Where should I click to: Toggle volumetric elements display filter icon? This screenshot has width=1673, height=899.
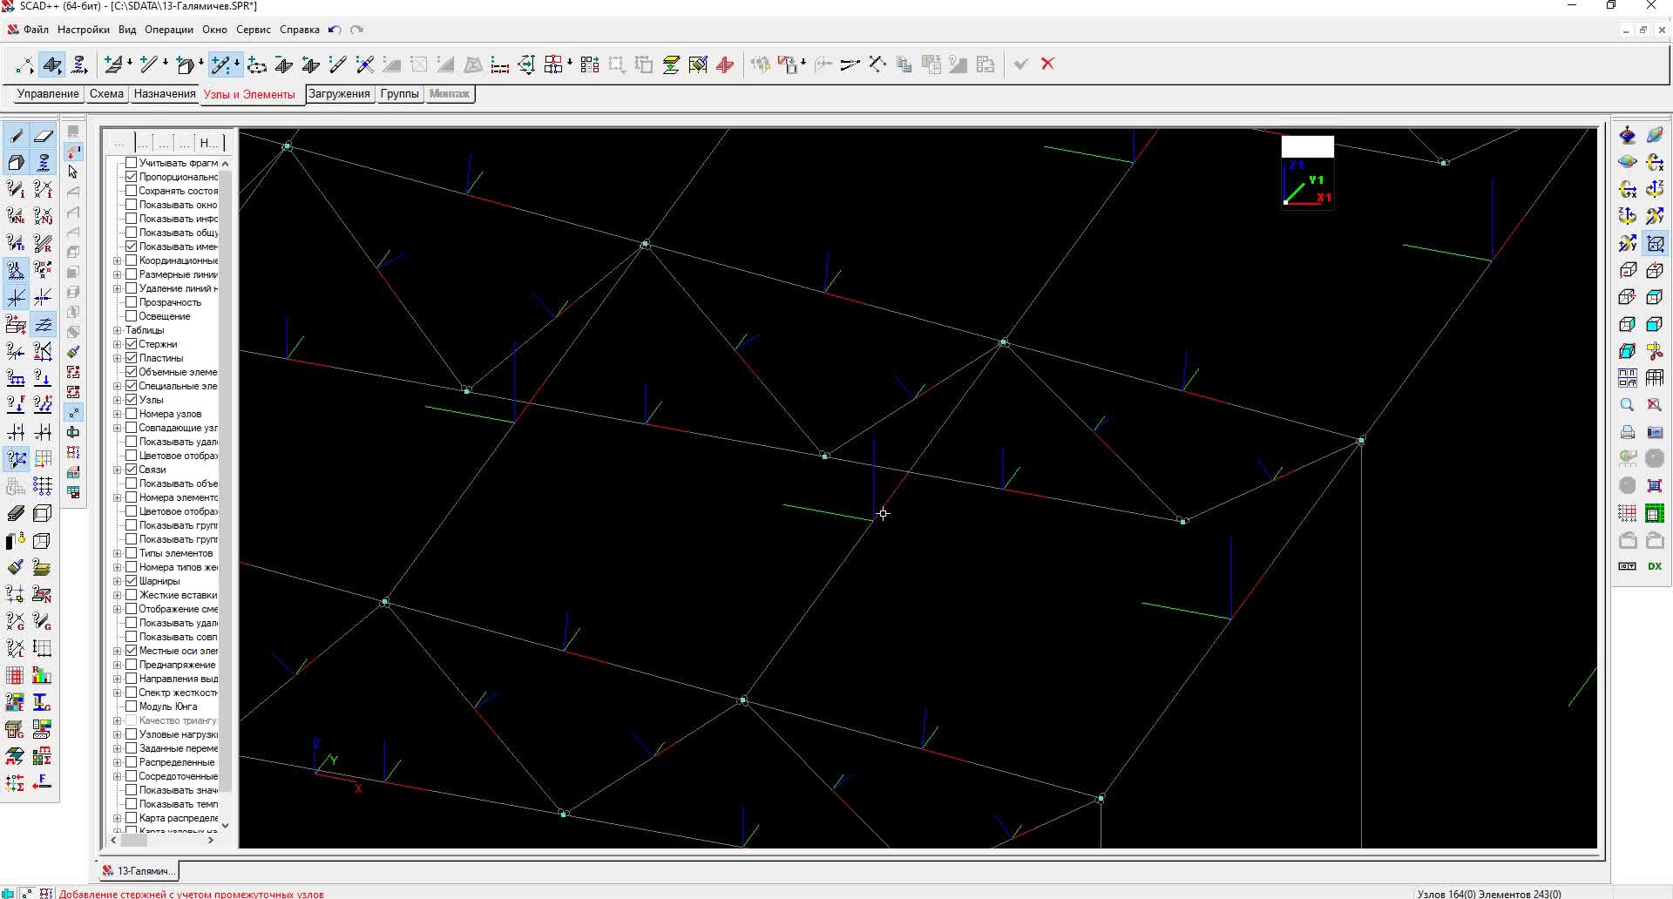pyautogui.click(x=16, y=163)
